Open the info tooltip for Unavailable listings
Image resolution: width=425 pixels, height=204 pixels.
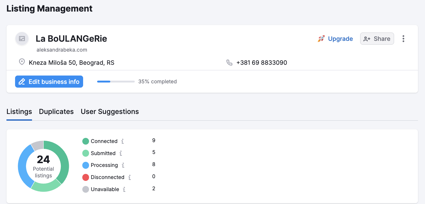click(124, 189)
